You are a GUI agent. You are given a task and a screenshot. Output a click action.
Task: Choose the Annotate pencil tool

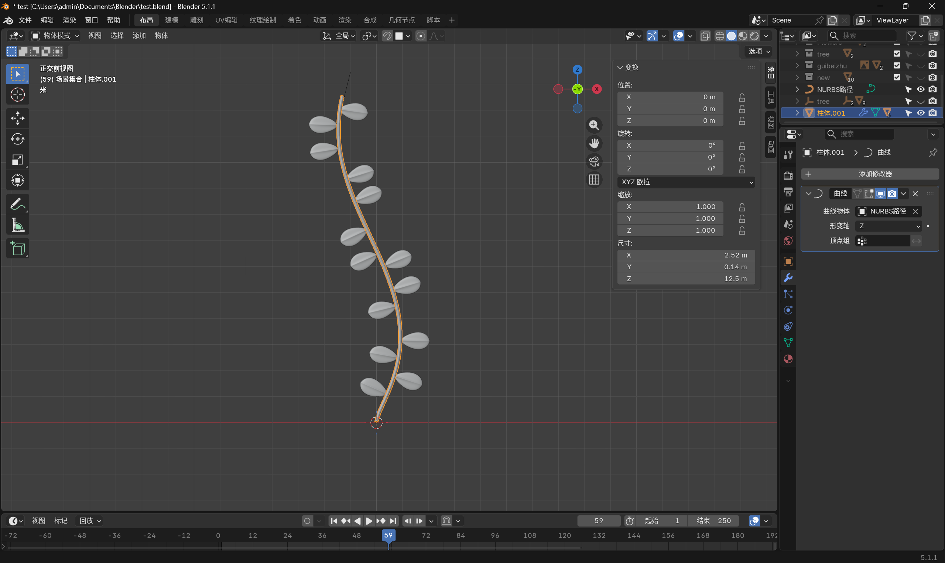tap(17, 205)
